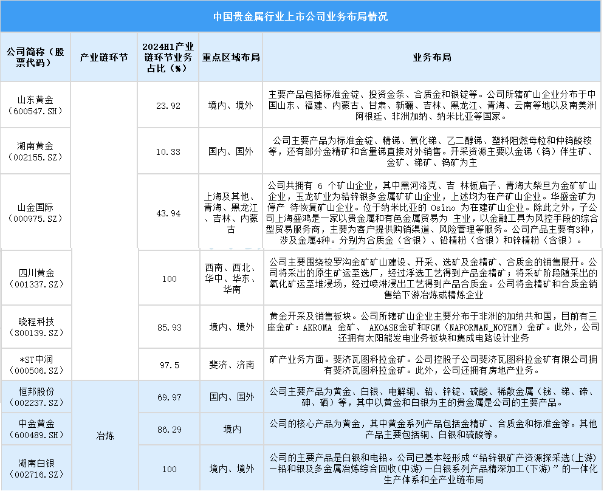Click 国内、国外 region in 恒邦股份 row
604x491 pixels.
[232, 397]
